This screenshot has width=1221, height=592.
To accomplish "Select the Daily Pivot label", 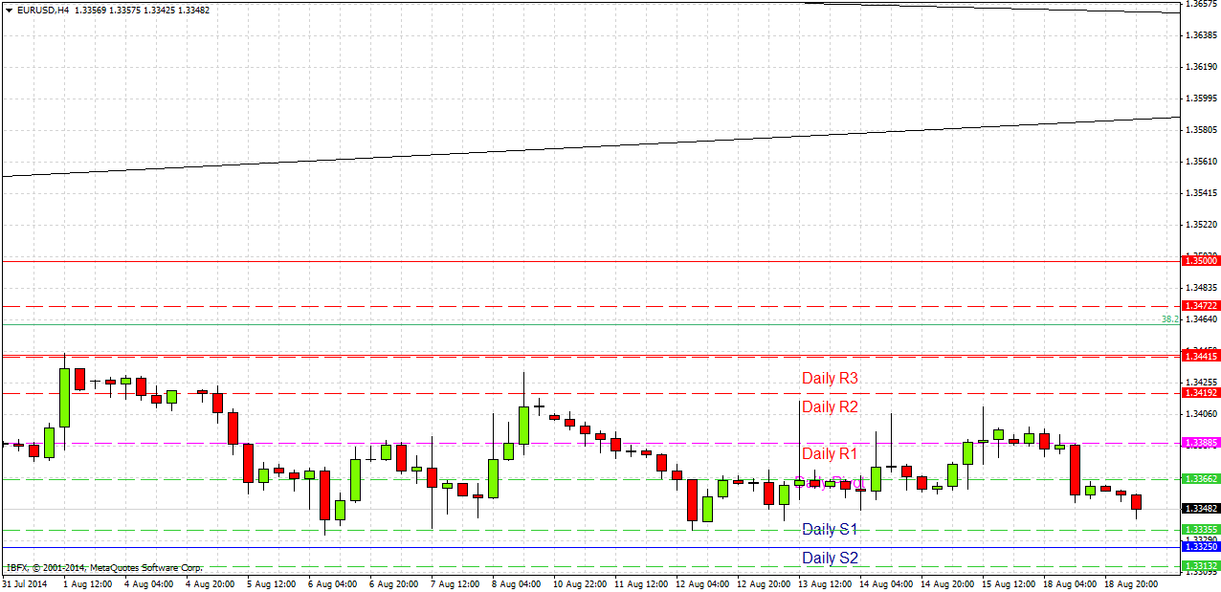I will click(x=830, y=483).
